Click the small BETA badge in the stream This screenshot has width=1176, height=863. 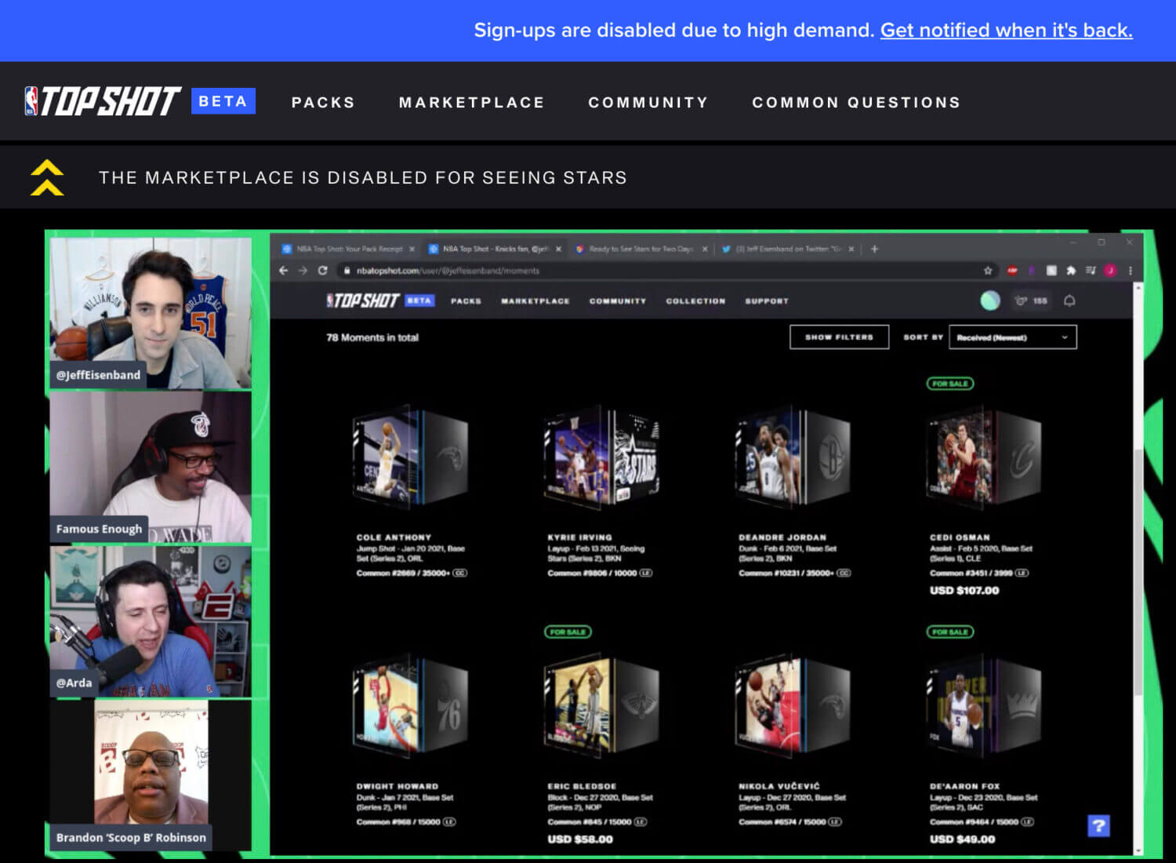[x=419, y=300]
